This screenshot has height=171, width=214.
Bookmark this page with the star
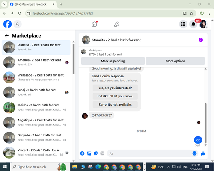click(x=191, y=13)
